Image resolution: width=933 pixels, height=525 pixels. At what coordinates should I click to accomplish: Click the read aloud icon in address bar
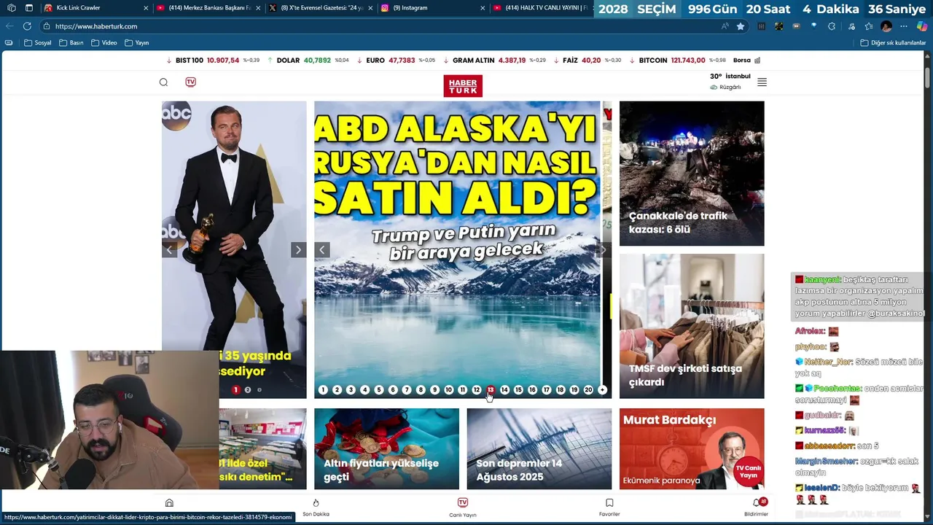click(x=725, y=26)
